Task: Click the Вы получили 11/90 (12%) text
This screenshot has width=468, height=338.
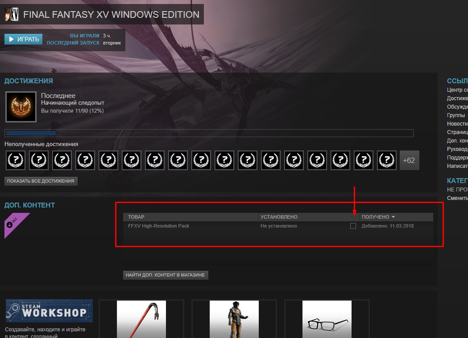Action: [x=72, y=111]
